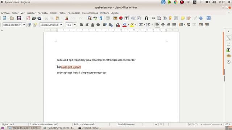The height and width of the screenshot is (130, 232).
Task: Open Print Preview icon
Action: point(40,18)
